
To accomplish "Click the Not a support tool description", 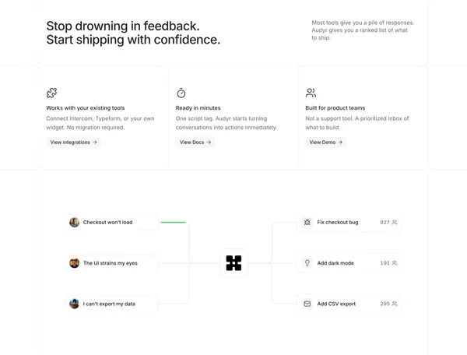I will point(357,123).
